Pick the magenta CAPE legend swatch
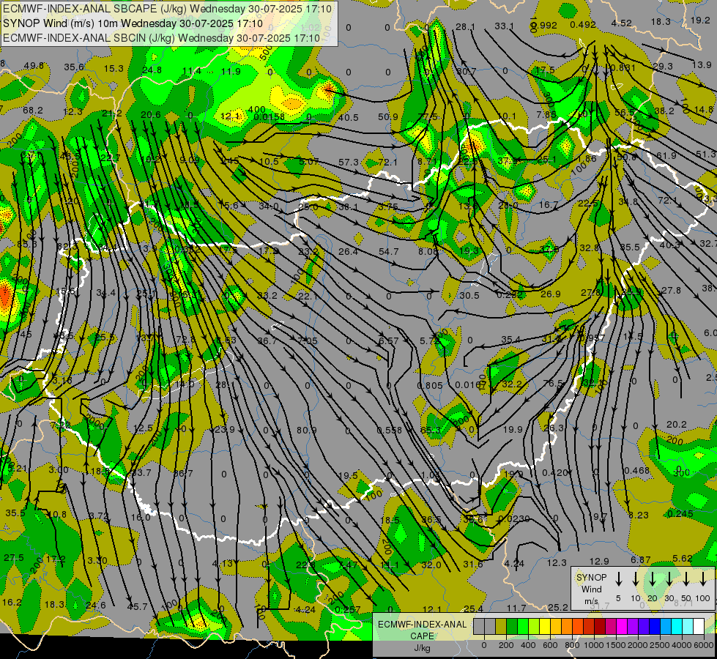 pyautogui.click(x=622, y=627)
